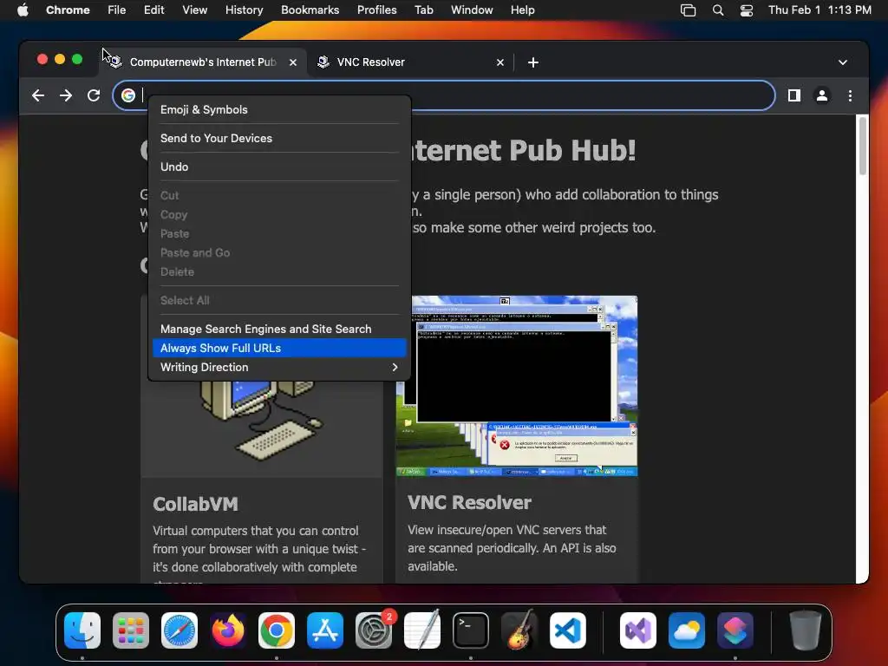Screen dimensions: 888x666
Task: Toggle Always Show Full URLs
Action: pyautogui.click(x=280, y=349)
